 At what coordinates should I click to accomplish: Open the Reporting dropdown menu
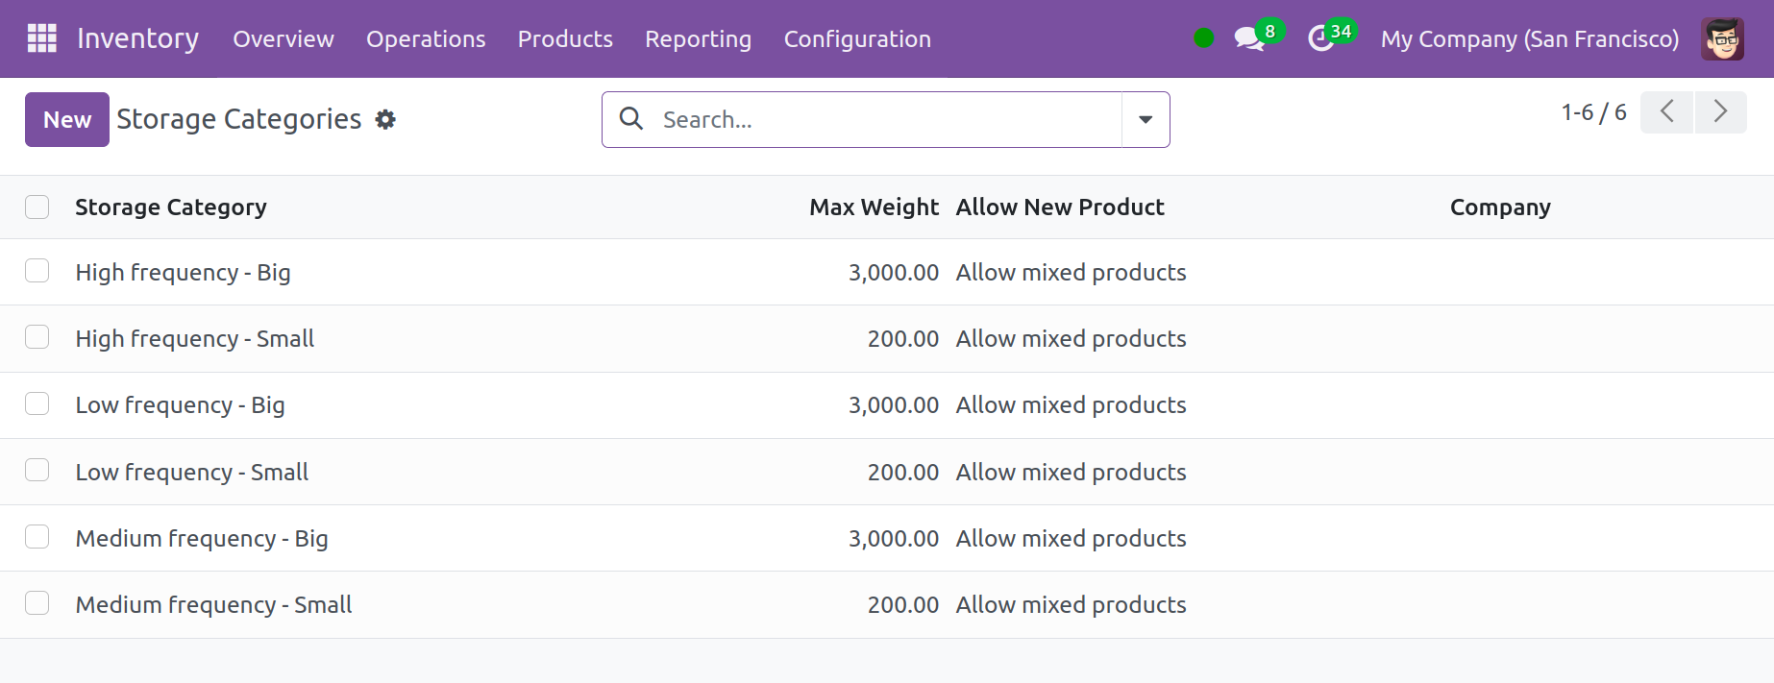[x=698, y=39]
